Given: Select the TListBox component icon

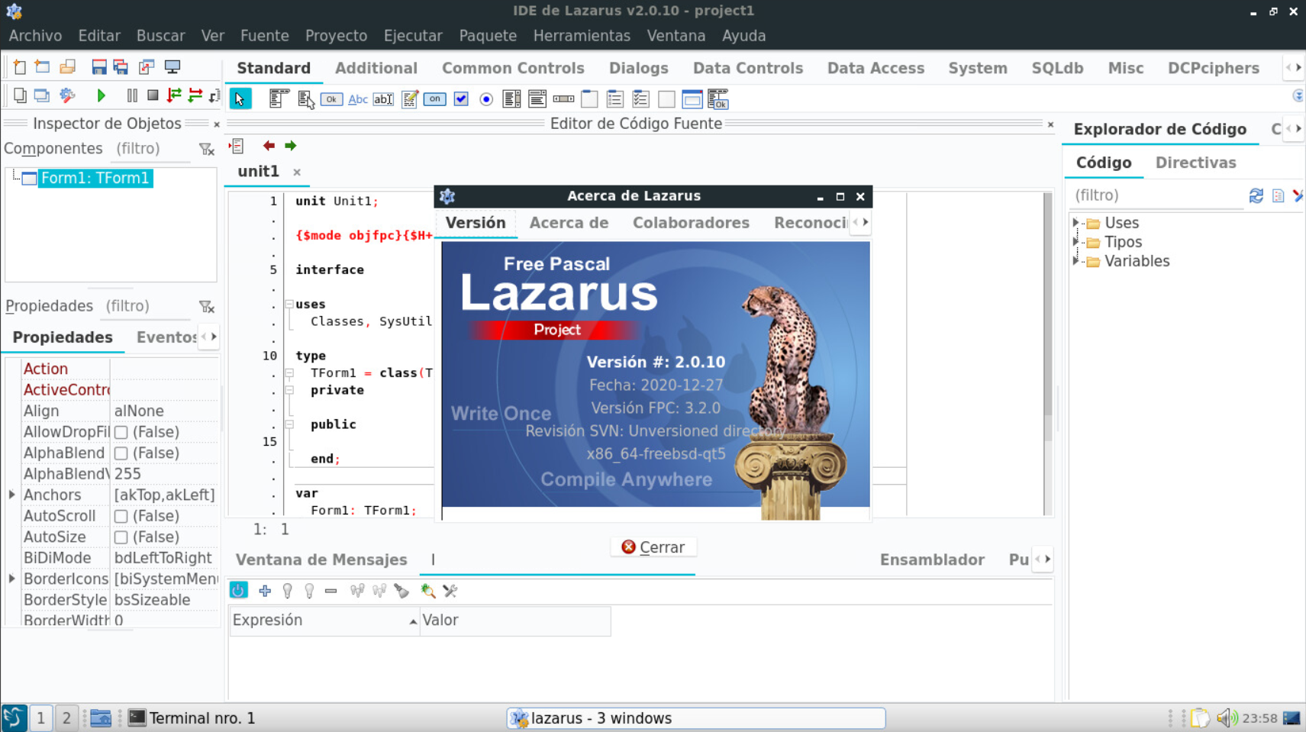Looking at the screenshot, I should point(512,98).
